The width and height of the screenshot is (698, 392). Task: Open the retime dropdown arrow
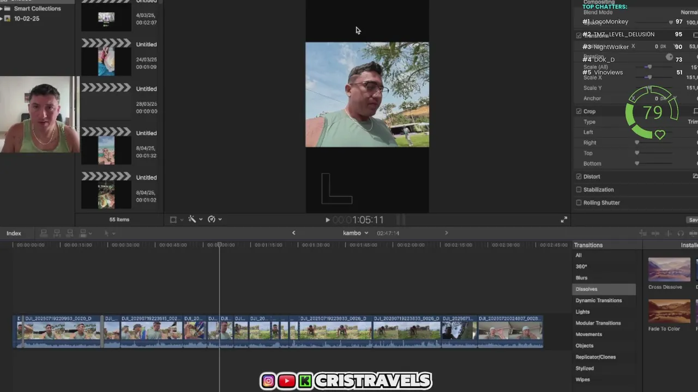[x=220, y=219]
